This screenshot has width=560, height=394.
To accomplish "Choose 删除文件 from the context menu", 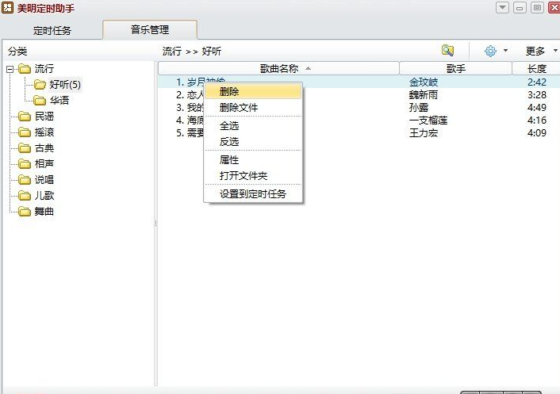I will click(239, 108).
